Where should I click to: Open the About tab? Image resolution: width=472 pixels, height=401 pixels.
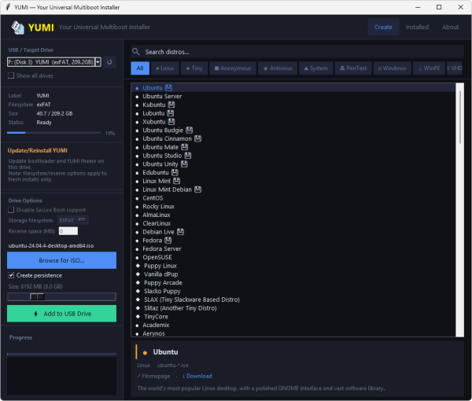point(450,27)
